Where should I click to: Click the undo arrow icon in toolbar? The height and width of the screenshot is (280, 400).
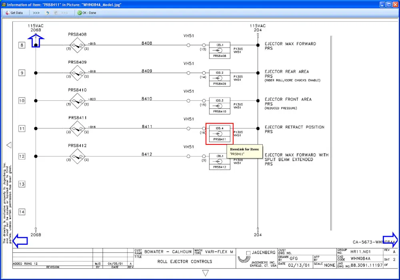[48, 13]
